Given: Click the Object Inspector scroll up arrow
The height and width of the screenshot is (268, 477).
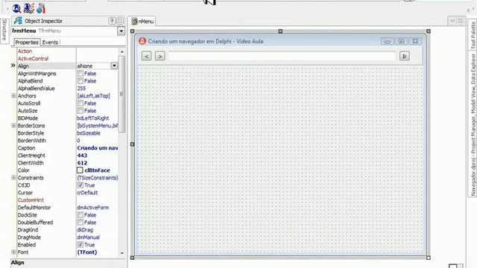Looking at the screenshot, I should (x=122, y=51).
